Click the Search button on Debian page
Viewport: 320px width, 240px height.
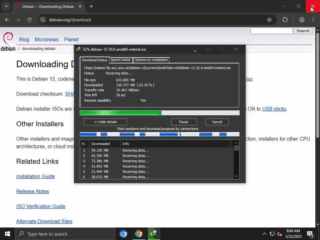pyautogui.click(x=303, y=31)
